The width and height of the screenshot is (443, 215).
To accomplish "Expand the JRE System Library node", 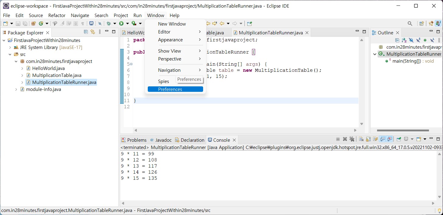I will [x=10, y=47].
